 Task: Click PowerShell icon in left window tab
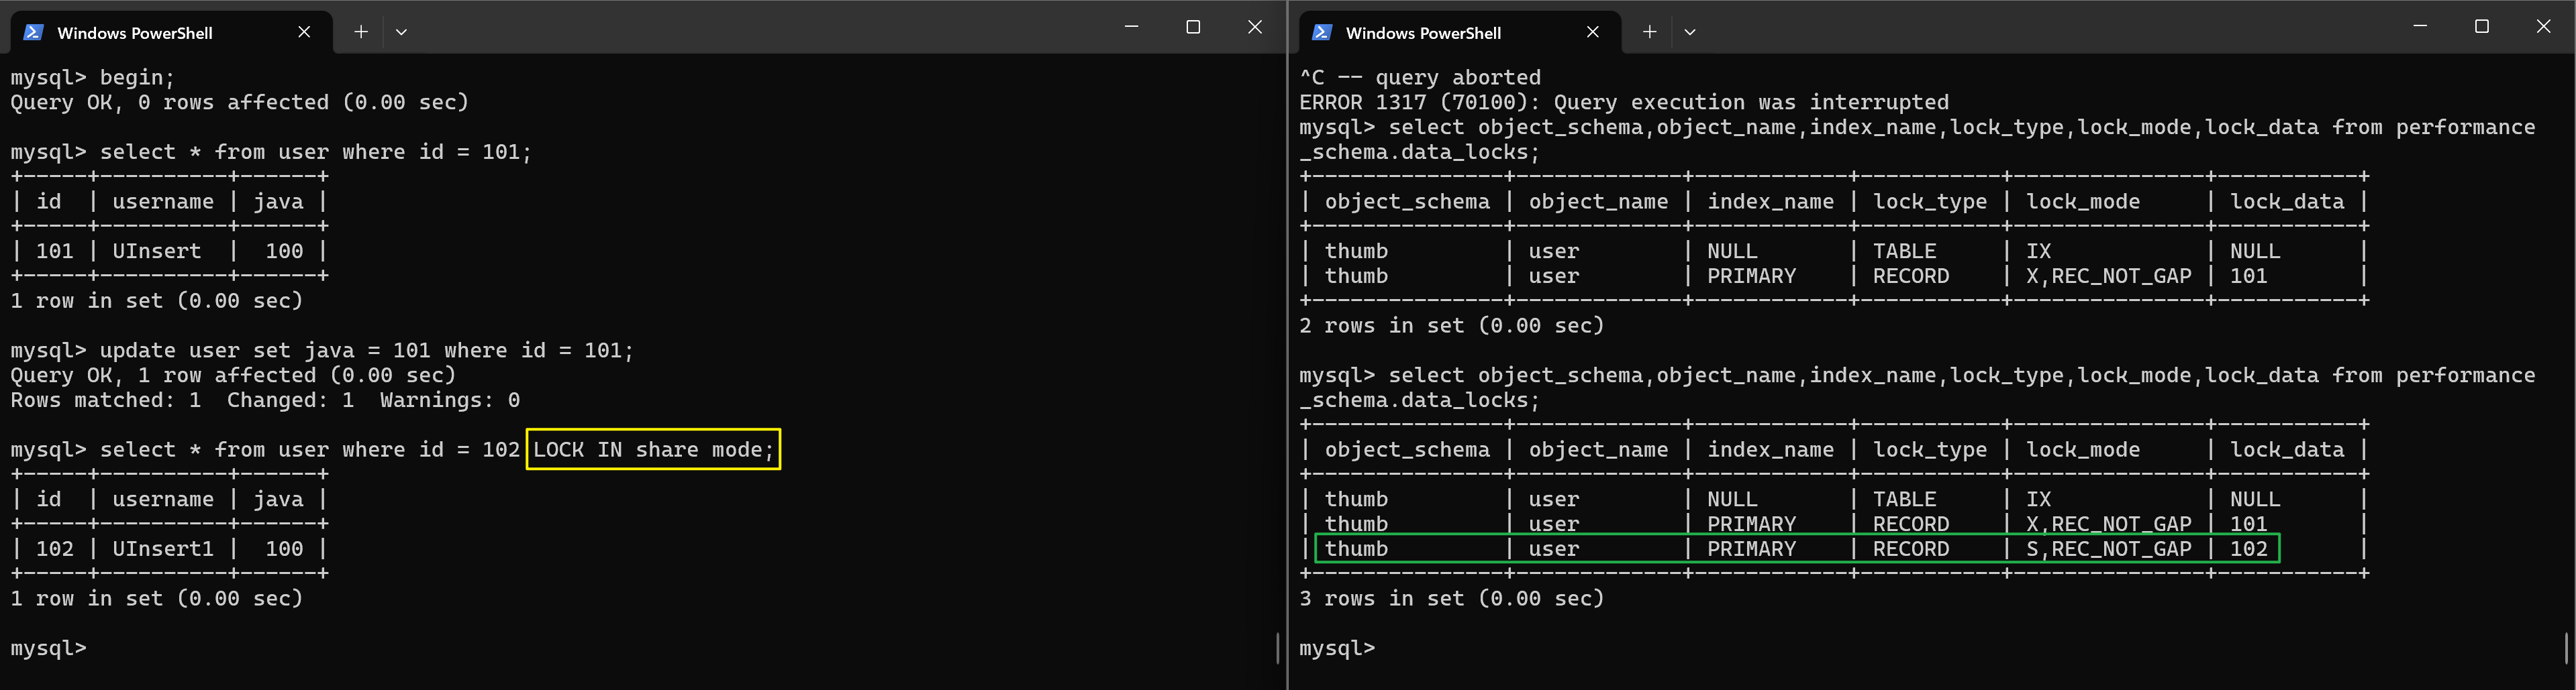(x=33, y=32)
